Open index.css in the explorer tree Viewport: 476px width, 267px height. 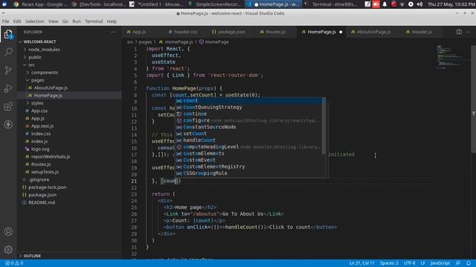coord(41,133)
